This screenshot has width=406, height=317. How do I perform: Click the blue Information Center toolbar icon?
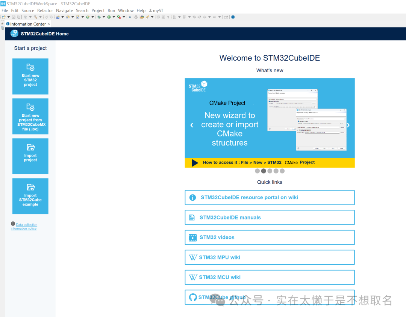click(x=233, y=17)
